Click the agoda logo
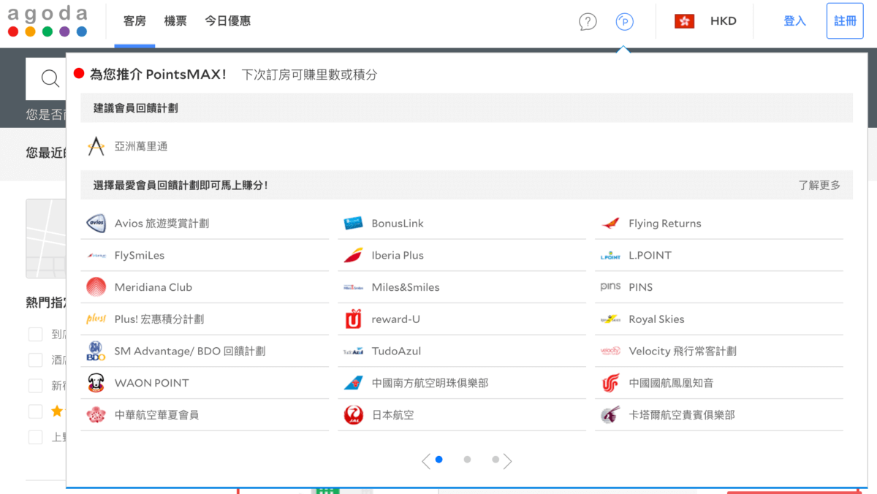 (48, 21)
